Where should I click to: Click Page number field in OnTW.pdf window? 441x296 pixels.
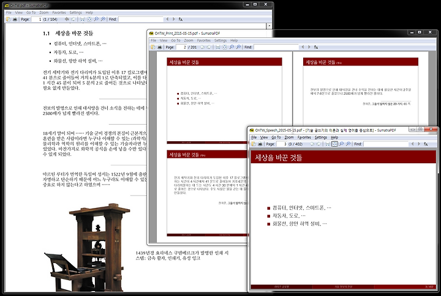click(x=37, y=19)
